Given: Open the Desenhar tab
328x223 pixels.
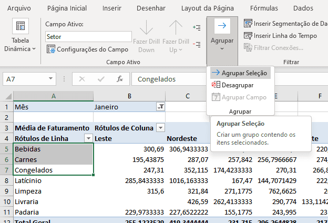Looking at the screenshot, I should tap(151, 8).
